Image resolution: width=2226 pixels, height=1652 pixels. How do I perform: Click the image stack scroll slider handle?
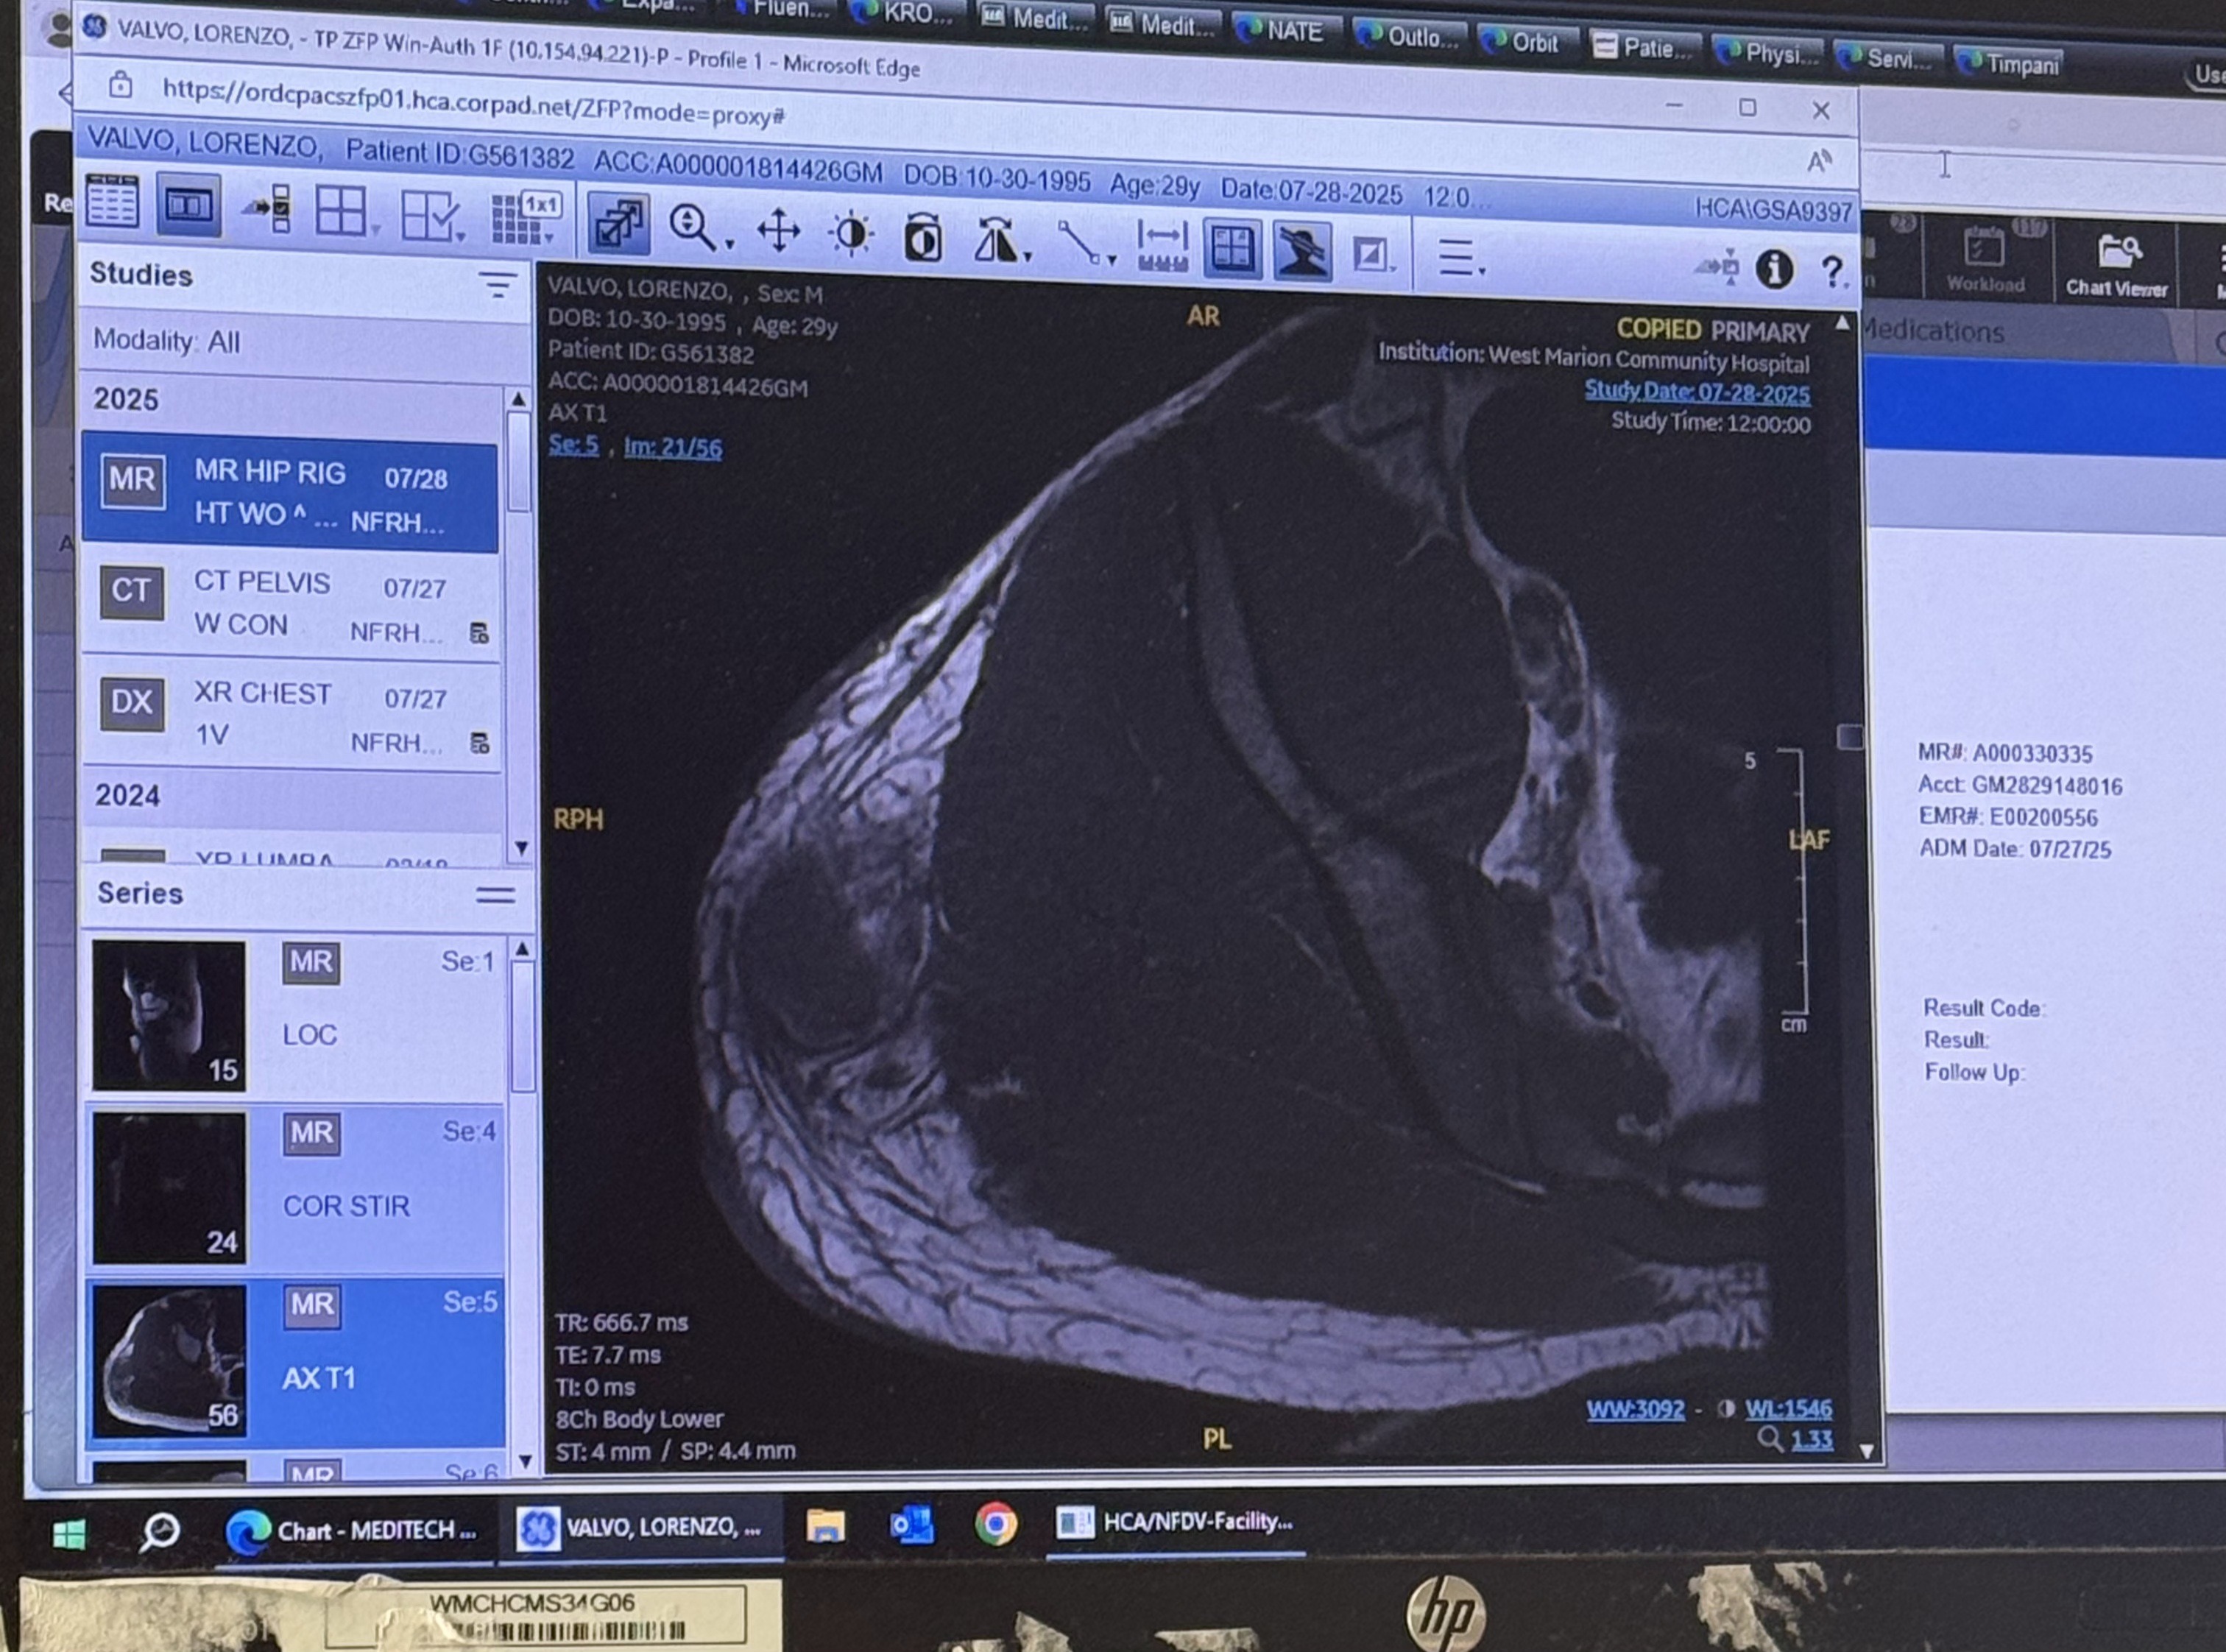tap(1849, 737)
